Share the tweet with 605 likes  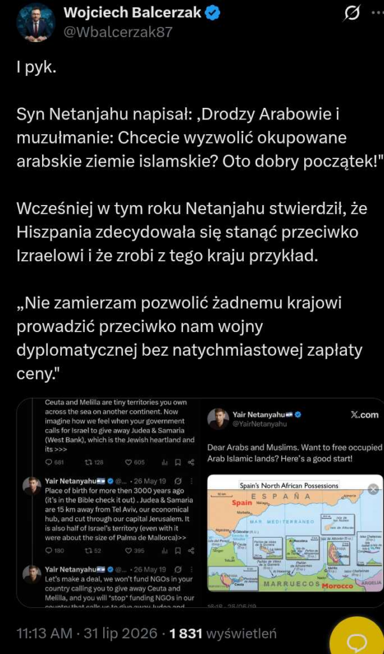[191, 462]
